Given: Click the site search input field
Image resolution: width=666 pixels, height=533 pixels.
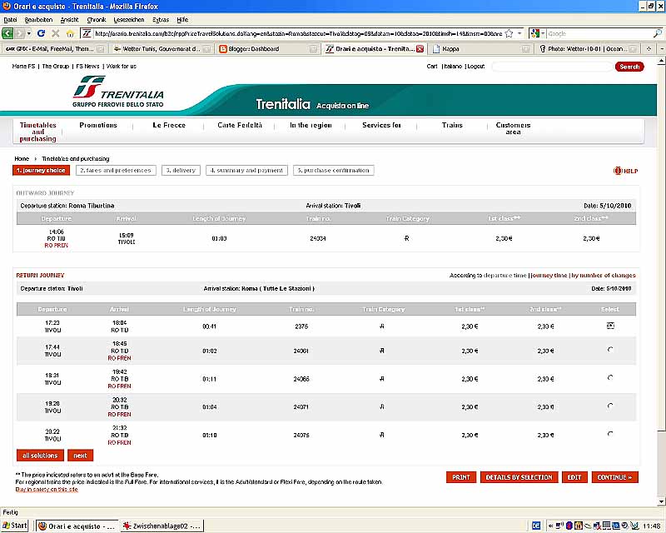Looking at the screenshot, I should [552, 67].
